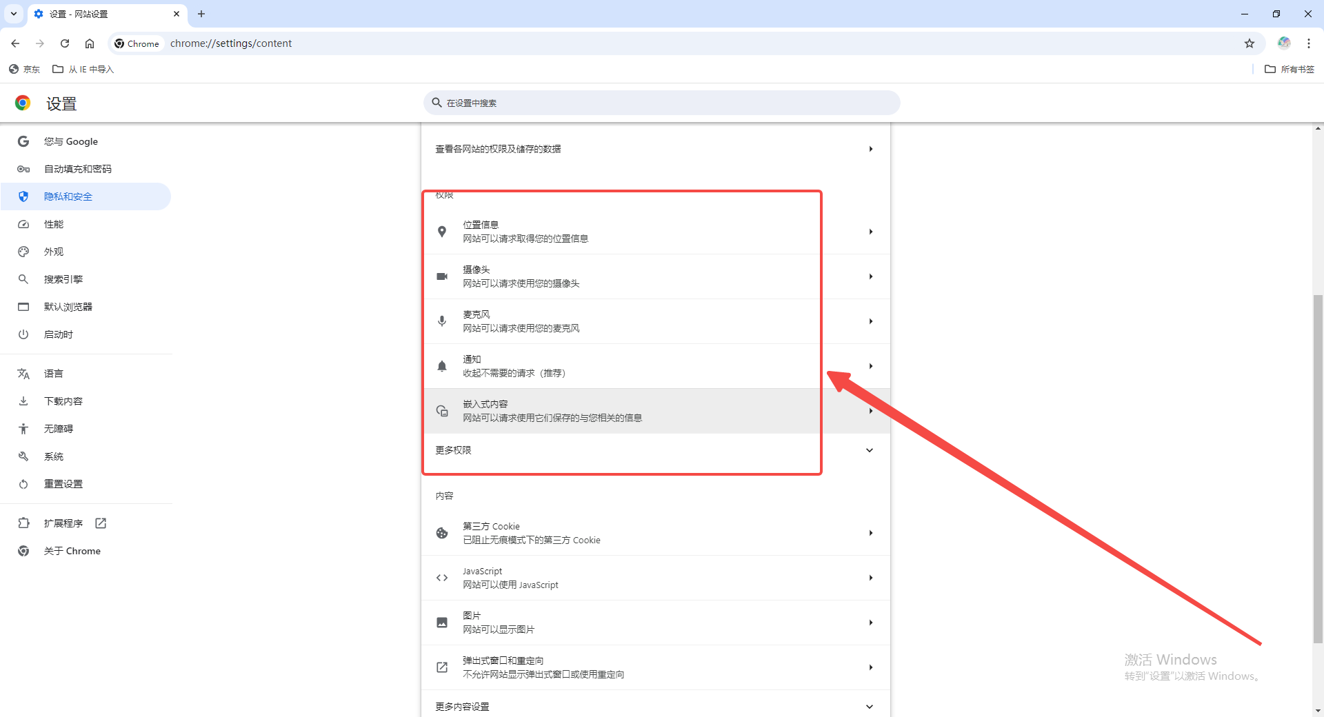Click the 扩展程序 puzzle icon
The image size is (1324, 717).
tap(23, 523)
